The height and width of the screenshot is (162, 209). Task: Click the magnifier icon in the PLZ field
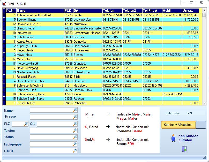tap(26, 124)
